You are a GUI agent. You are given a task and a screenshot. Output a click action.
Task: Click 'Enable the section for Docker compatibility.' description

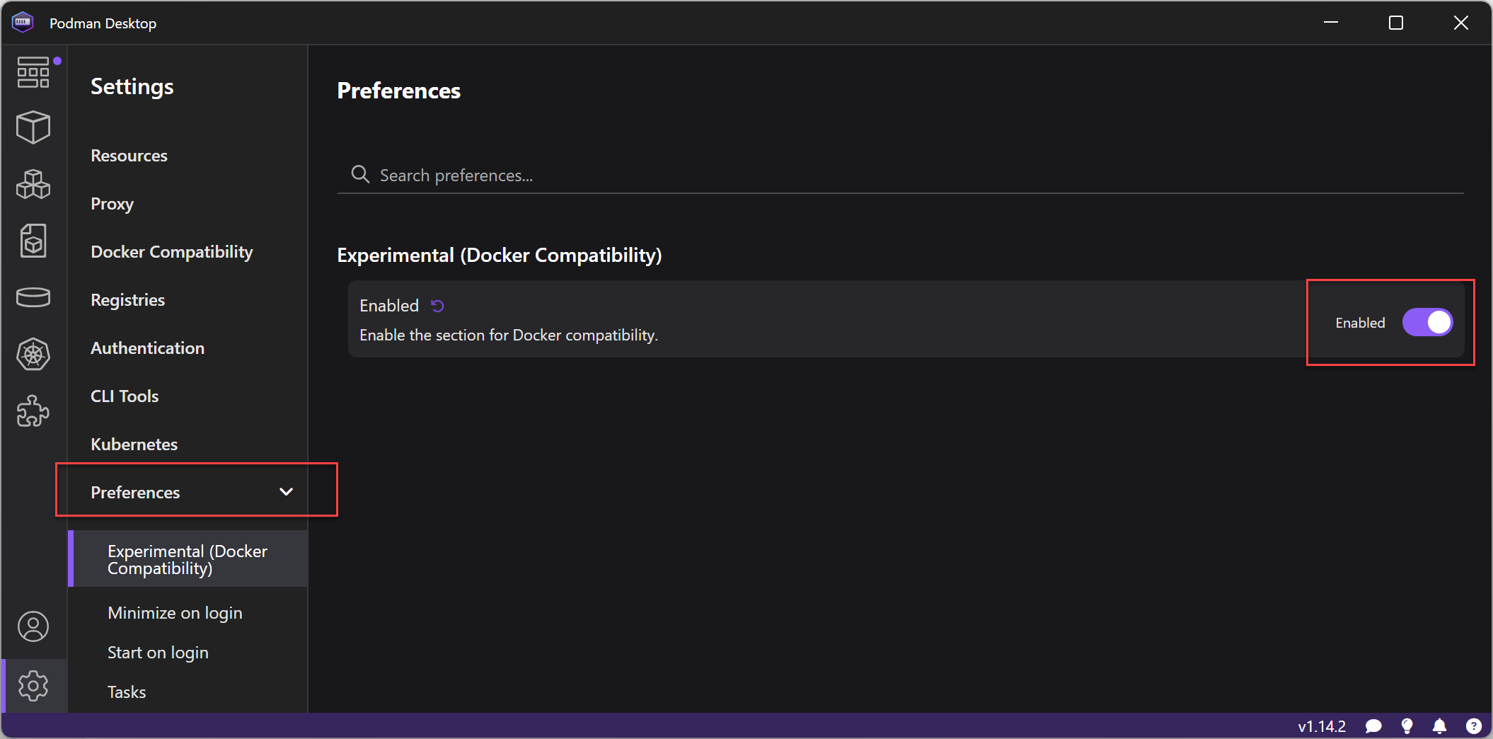coord(509,336)
